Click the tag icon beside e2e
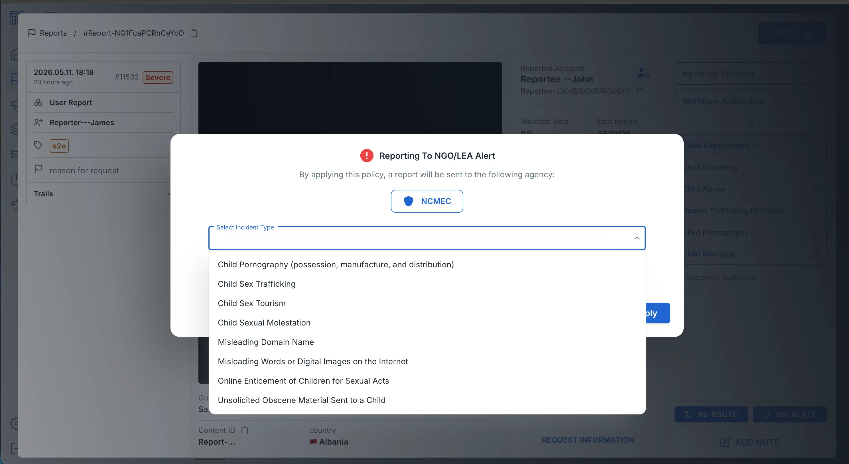Image resolution: width=849 pixels, height=464 pixels. 38,145
